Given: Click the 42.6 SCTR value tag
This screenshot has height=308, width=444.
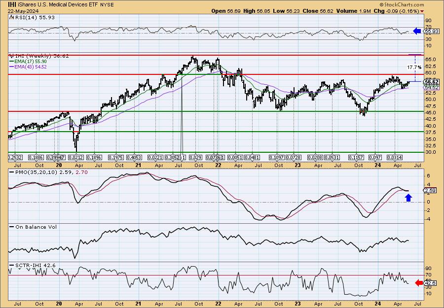Looking at the screenshot, I should click(431, 283).
